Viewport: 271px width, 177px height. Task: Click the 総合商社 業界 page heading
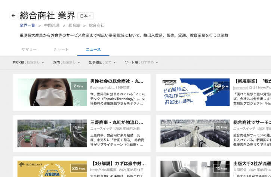click(x=47, y=16)
